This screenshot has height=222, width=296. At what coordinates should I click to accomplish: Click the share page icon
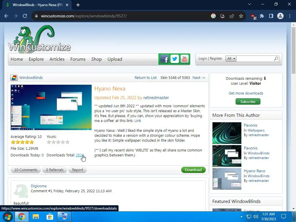pos(232,16)
